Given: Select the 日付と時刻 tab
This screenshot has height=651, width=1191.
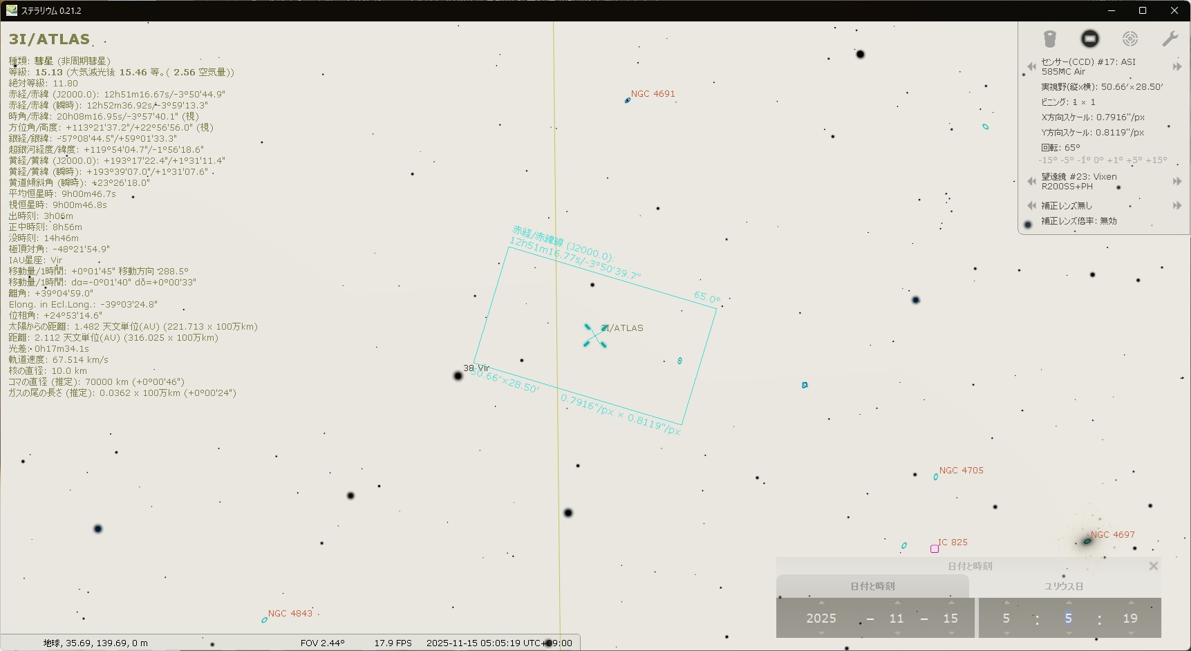Looking at the screenshot, I should point(872,587).
